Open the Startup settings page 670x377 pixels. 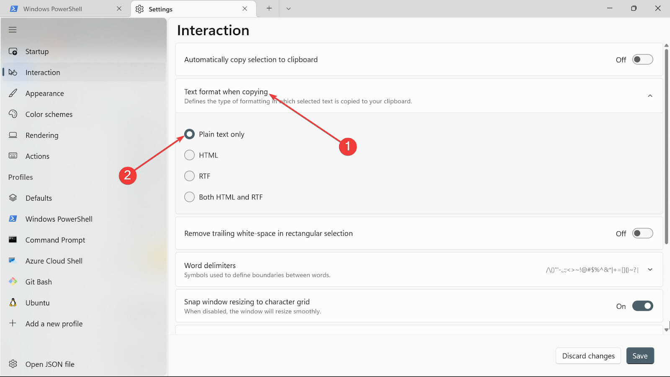[x=84, y=52]
